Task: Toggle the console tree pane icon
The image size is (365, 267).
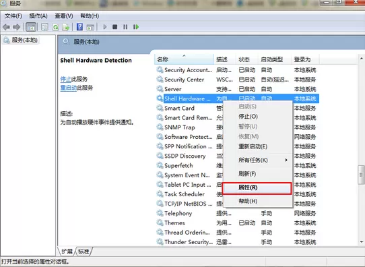Action: [31, 27]
